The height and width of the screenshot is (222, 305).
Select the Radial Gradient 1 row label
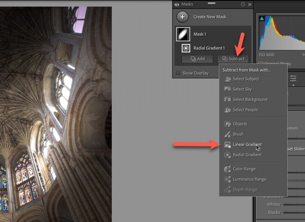[209, 48]
